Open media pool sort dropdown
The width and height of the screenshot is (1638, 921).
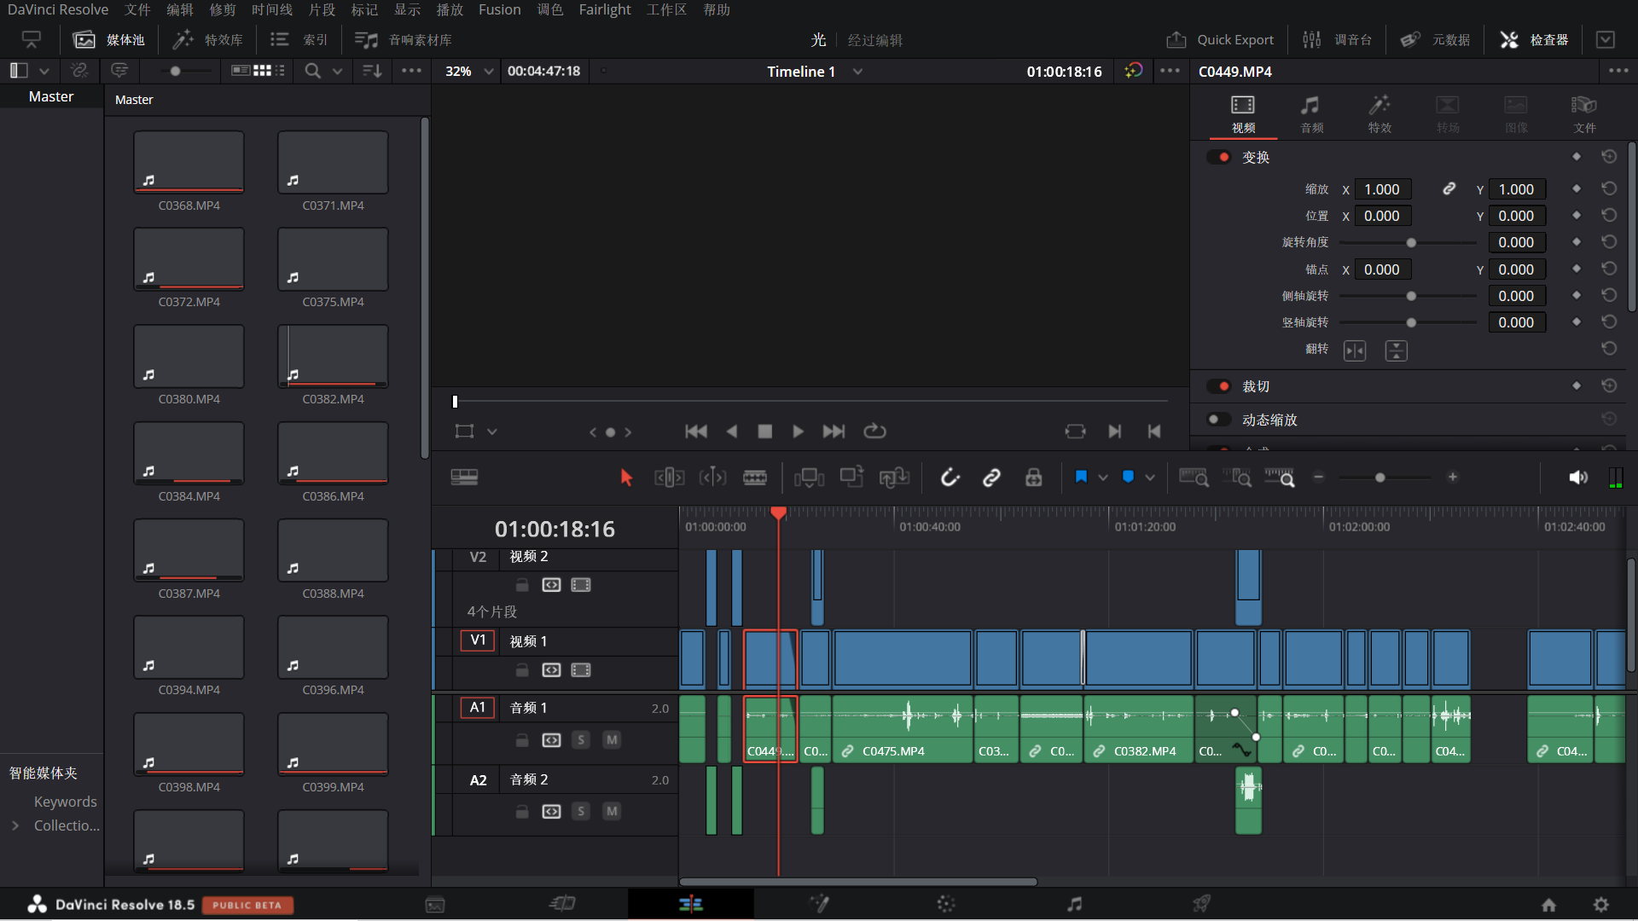tap(372, 72)
